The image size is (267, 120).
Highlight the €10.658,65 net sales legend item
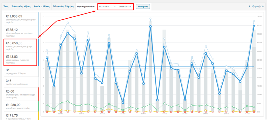coord(20,45)
